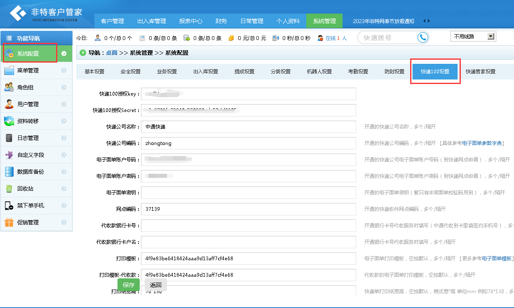Click the 角色组 users icon
Viewport: 514px width, 308px height.
click(9, 87)
